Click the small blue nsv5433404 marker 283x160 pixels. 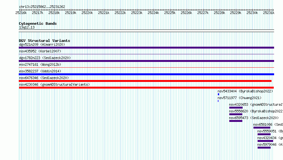pyautogui.click(x=218, y=94)
